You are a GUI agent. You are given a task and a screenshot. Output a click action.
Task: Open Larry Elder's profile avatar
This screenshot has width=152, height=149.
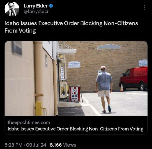12,9
